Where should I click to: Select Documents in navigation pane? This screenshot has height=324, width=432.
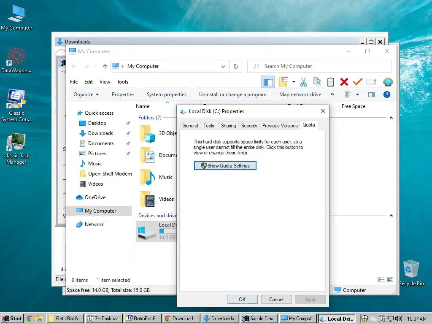101,143
